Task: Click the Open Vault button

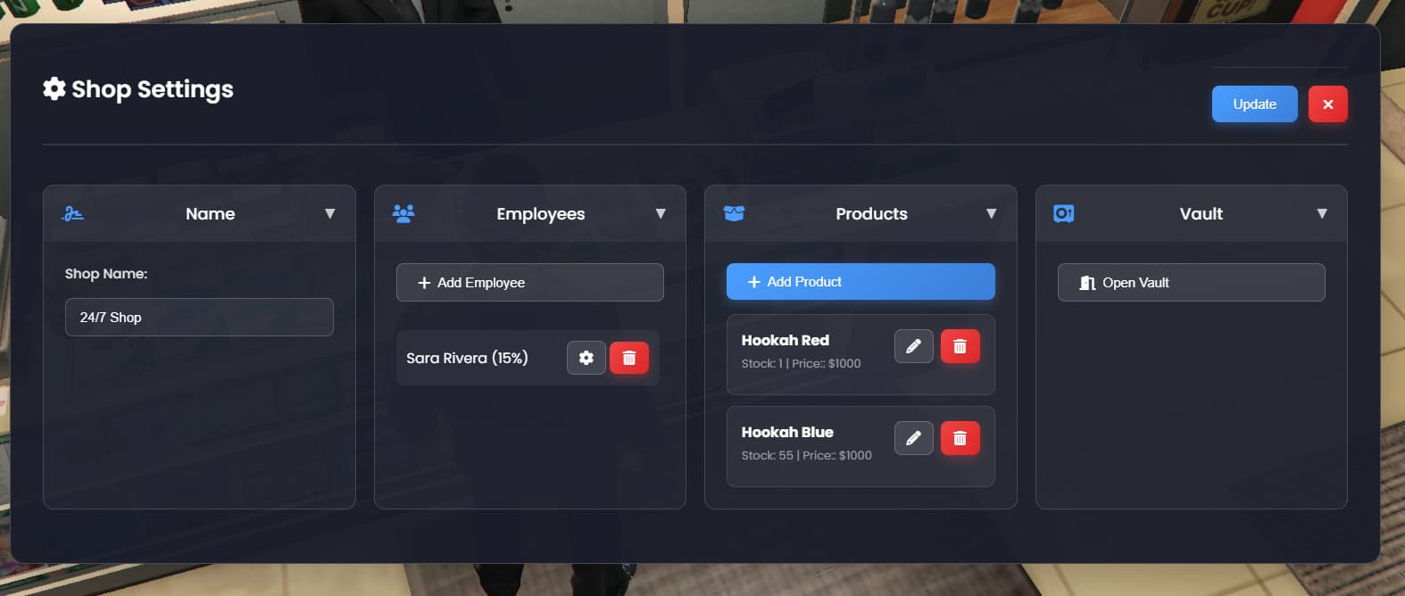Action: [x=1192, y=282]
